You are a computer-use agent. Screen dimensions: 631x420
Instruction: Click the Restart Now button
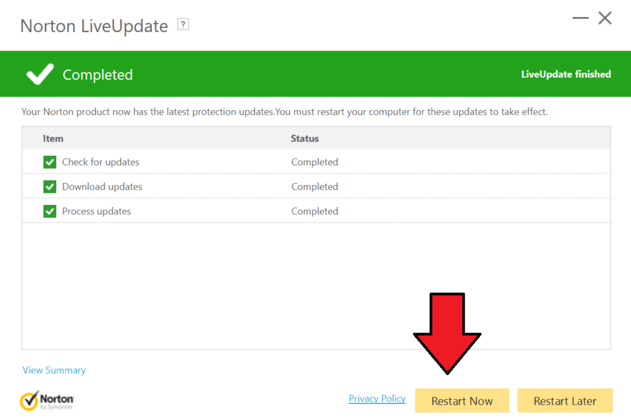(x=462, y=401)
